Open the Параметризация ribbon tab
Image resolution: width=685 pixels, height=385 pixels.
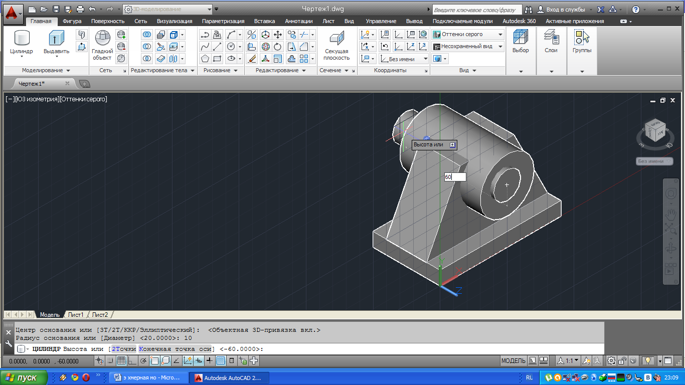coord(223,21)
